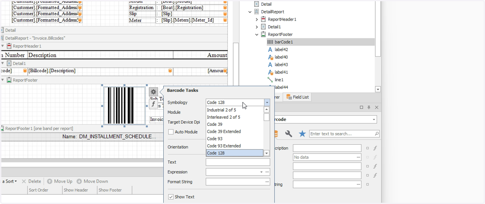485x204 pixels.
Task: Click the Move Up button icon
Action: [x=50, y=181]
